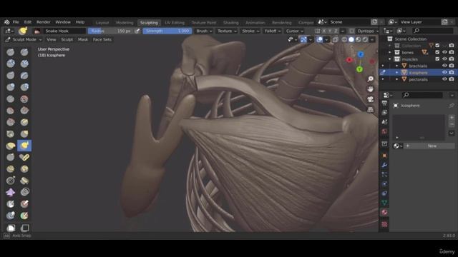458x257 pixels.
Task: Expand the bones collection tree
Action: [x=389, y=52]
